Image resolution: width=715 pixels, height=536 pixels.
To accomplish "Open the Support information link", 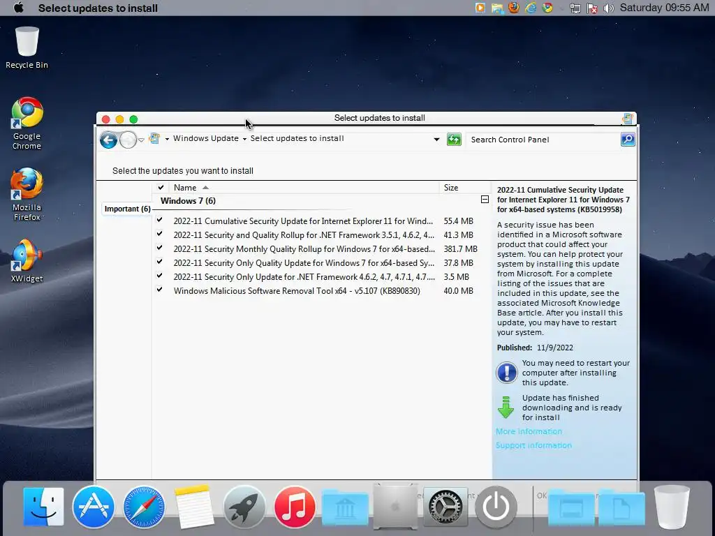I will [x=533, y=445].
